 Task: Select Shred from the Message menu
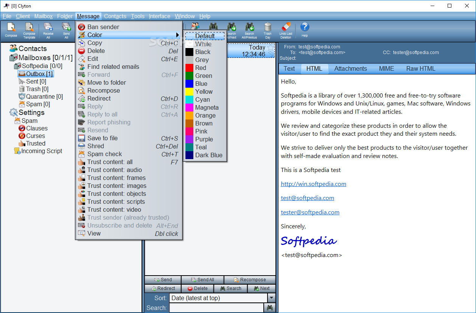[x=129, y=146]
